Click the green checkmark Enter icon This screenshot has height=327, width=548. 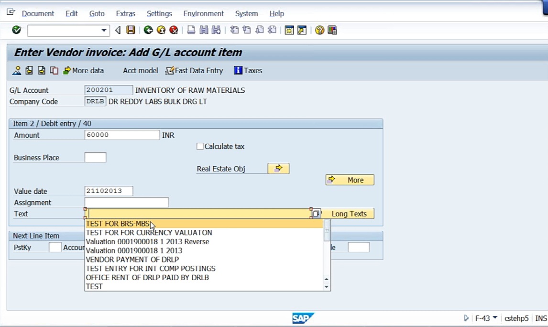[16, 30]
